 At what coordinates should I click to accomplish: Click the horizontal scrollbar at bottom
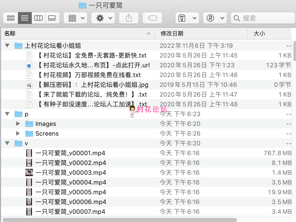click(x=120, y=220)
